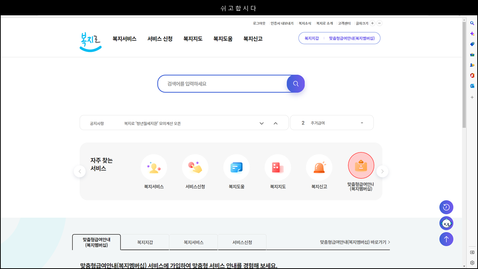Open Edge sidebar Copilot sparkle icon

pos(472,34)
